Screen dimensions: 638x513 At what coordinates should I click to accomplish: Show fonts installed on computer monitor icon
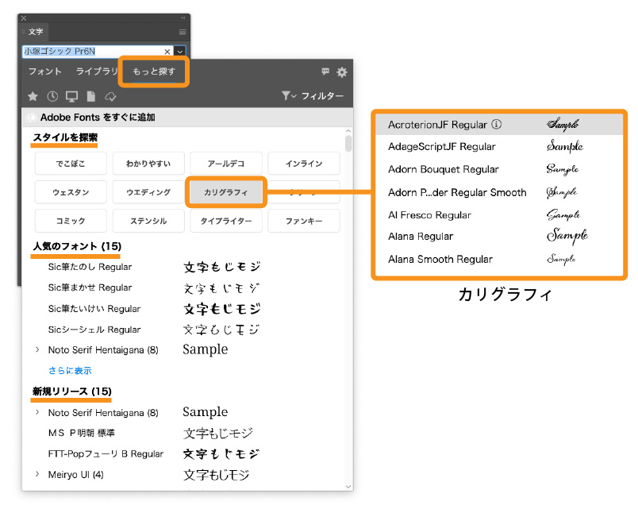tap(72, 96)
